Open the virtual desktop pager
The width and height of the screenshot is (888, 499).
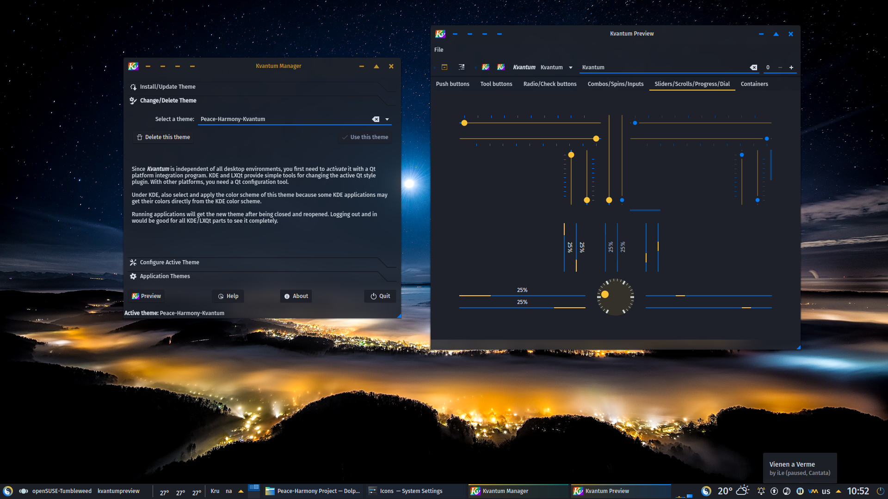click(254, 491)
